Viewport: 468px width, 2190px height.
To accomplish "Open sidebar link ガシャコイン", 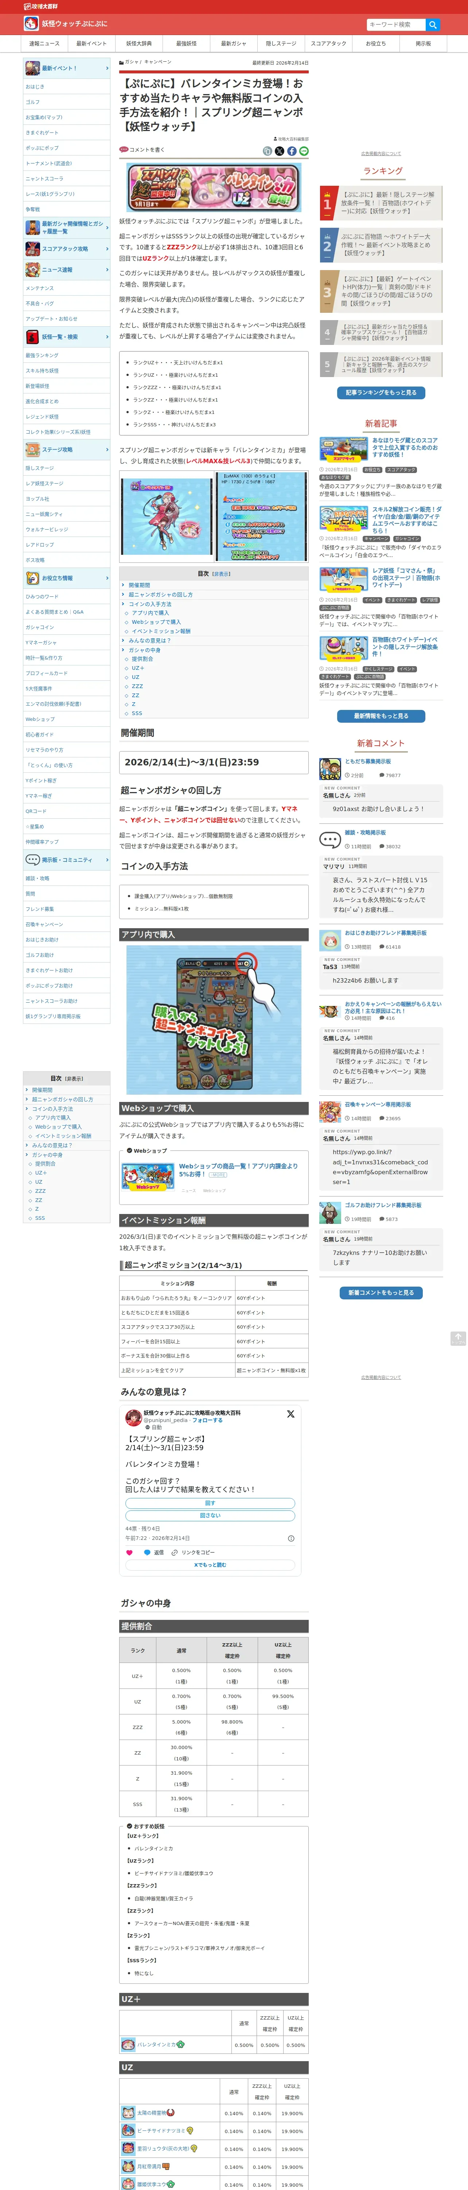I will (x=40, y=627).
